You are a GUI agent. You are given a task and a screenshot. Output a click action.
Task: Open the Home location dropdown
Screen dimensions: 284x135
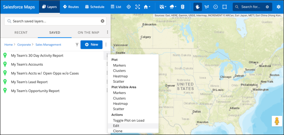(x=147, y=7)
